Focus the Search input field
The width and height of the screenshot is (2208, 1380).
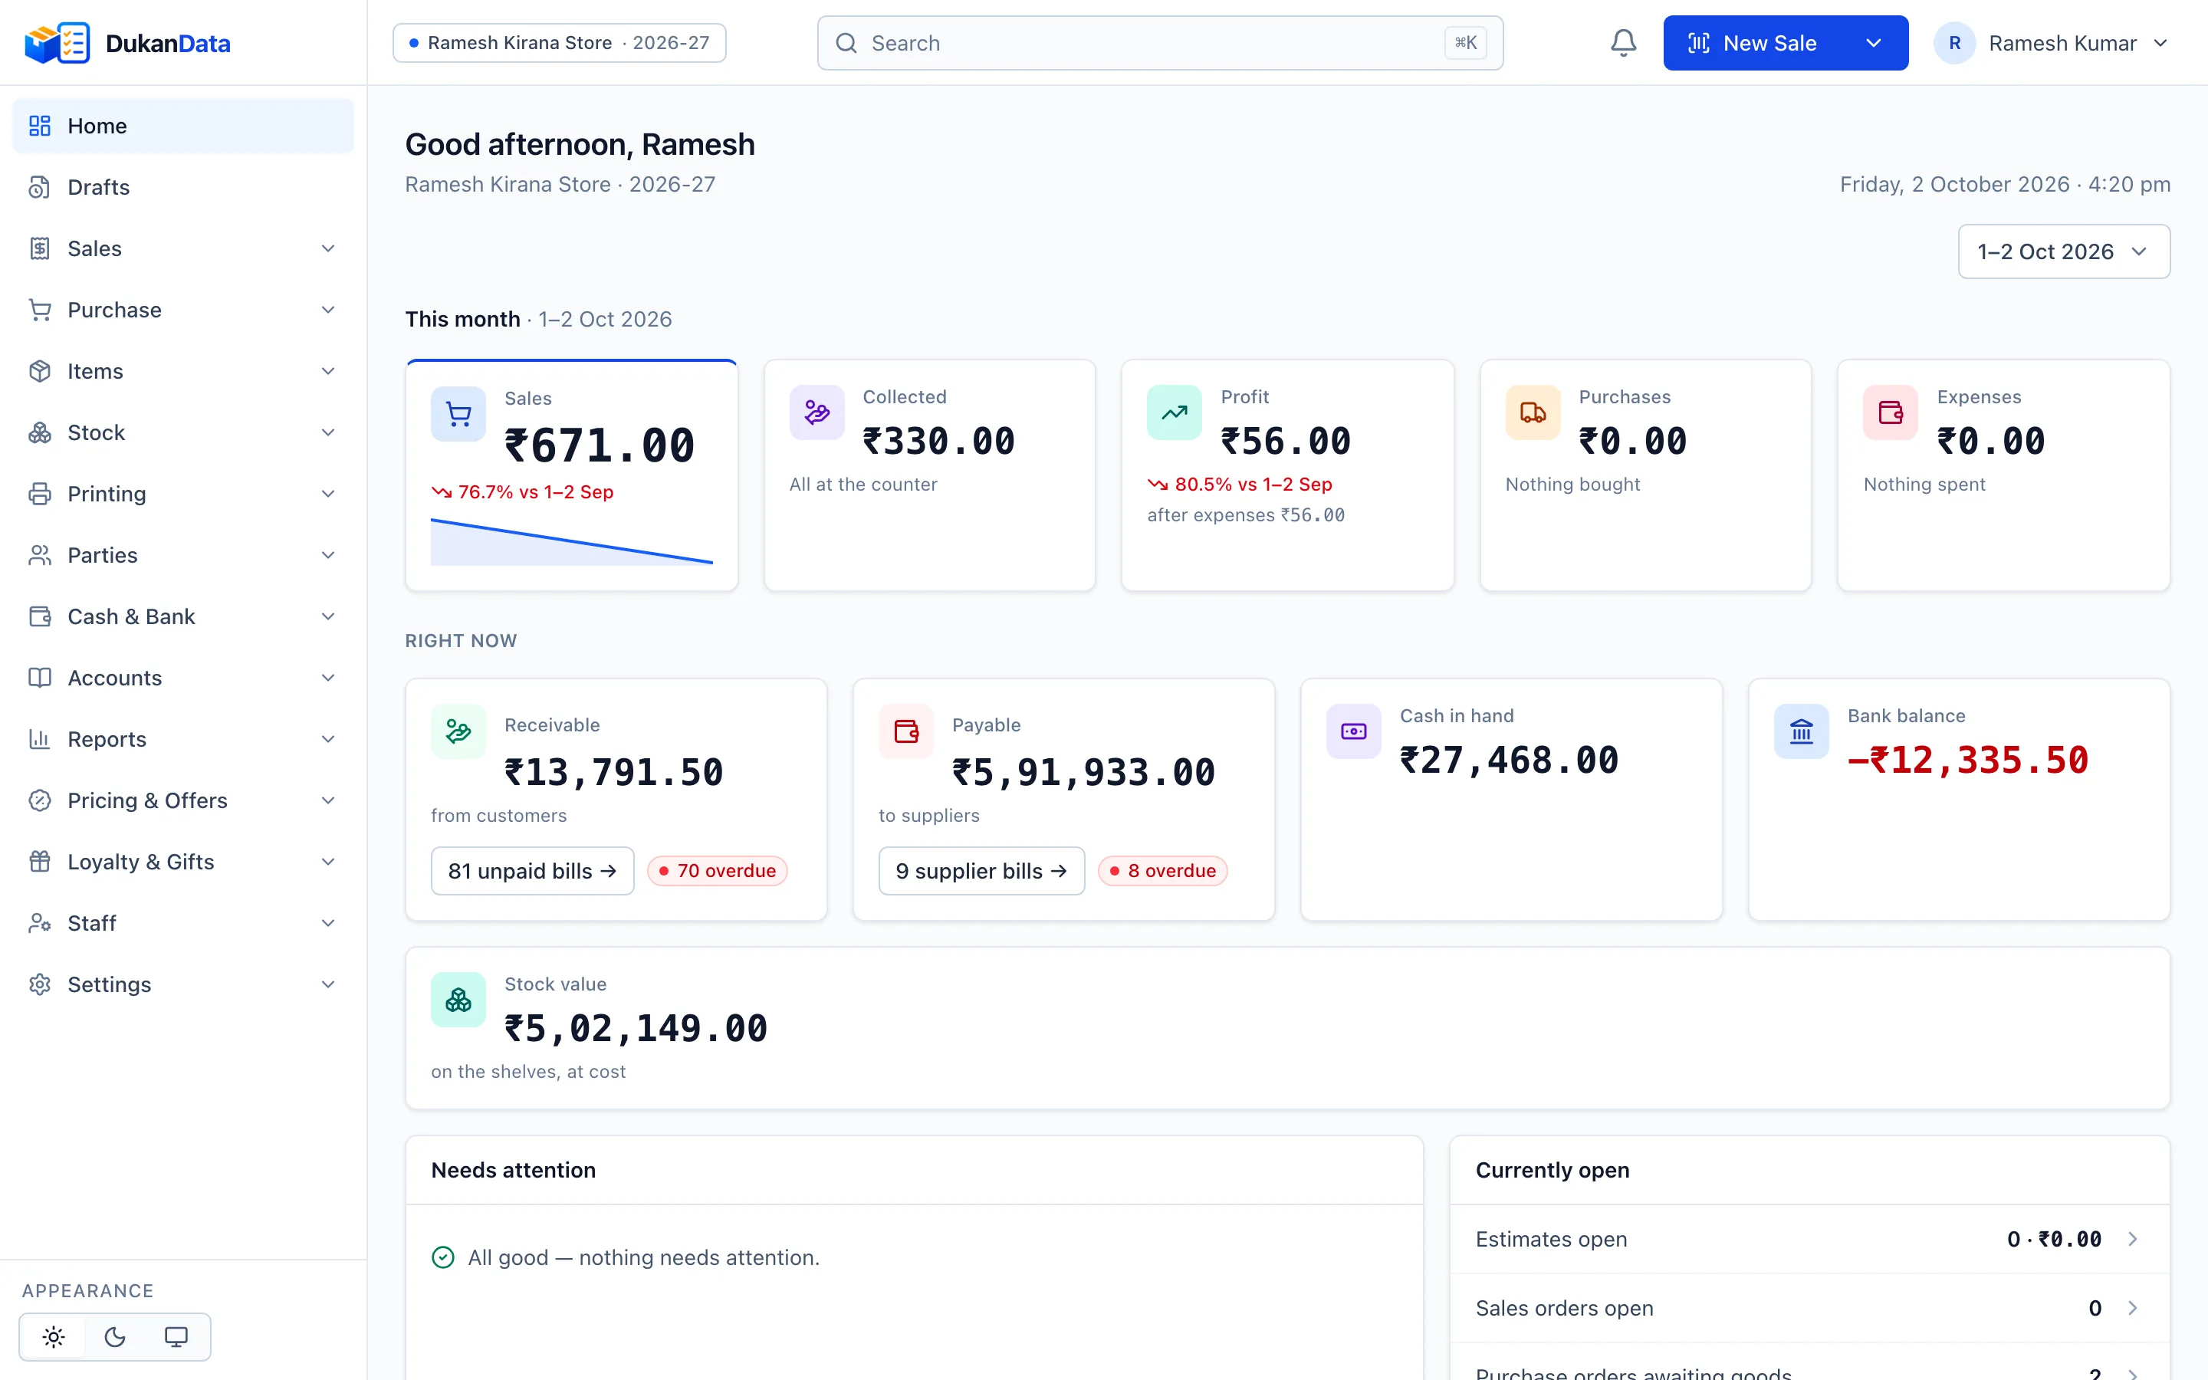pyautogui.click(x=1160, y=43)
